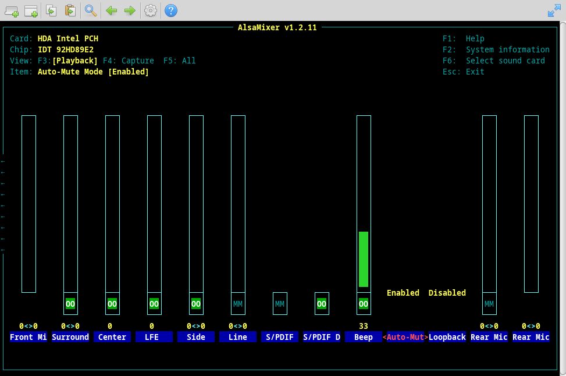Unmute S/PDIF via its MM box

pyautogui.click(x=280, y=304)
